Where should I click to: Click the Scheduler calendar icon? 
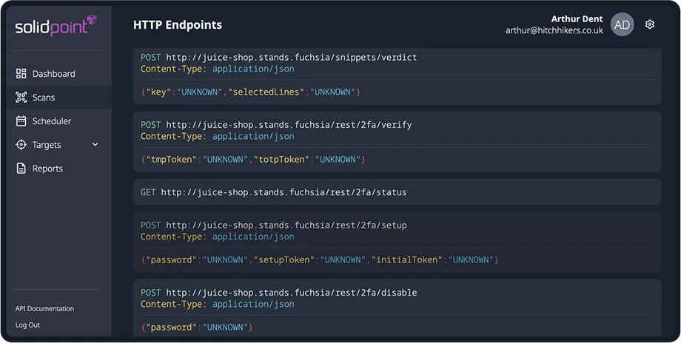(x=21, y=121)
